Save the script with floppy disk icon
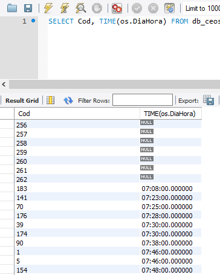This screenshot has height=275, width=220. [28, 8]
